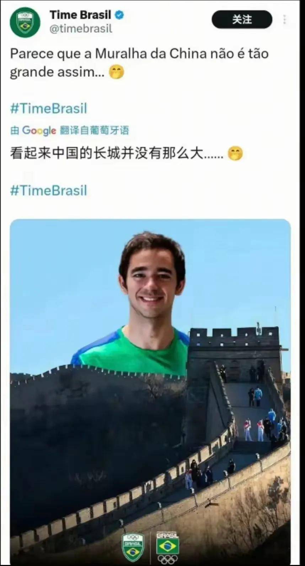Click the emoji after 'grande assim...'
Image resolution: width=305 pixels, height=566 pixels.
(x=117, y=72)
